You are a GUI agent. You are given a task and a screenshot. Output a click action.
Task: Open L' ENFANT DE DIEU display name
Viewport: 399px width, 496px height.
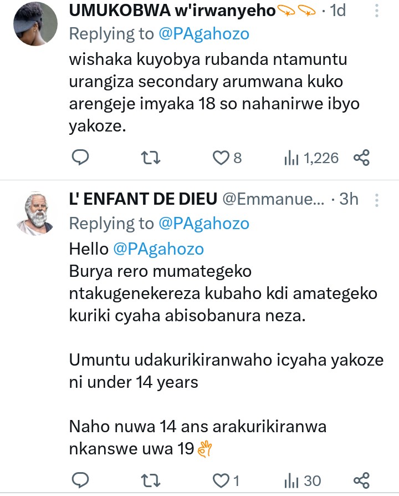click(x=143, y=199)
